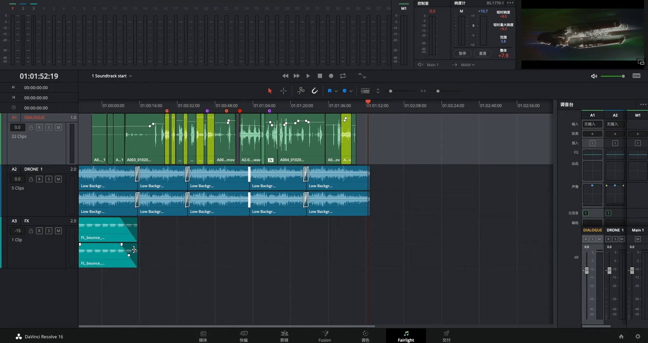Click the fx badge on the dialogue clip
Image resolution: width=648 pixels, height=343 pixels.
coord(271,160)
